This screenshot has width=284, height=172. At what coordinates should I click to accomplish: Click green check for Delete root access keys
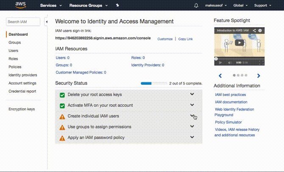(x=62, y=95)
